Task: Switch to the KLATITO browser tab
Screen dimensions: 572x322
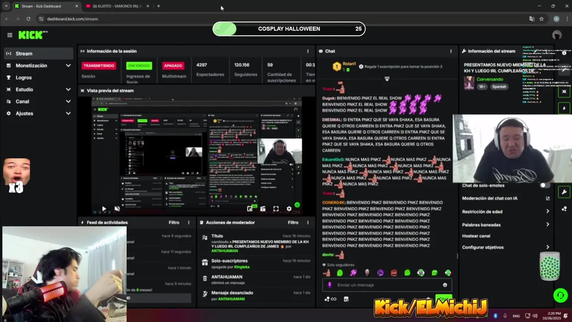Action: tap(116, 6)
